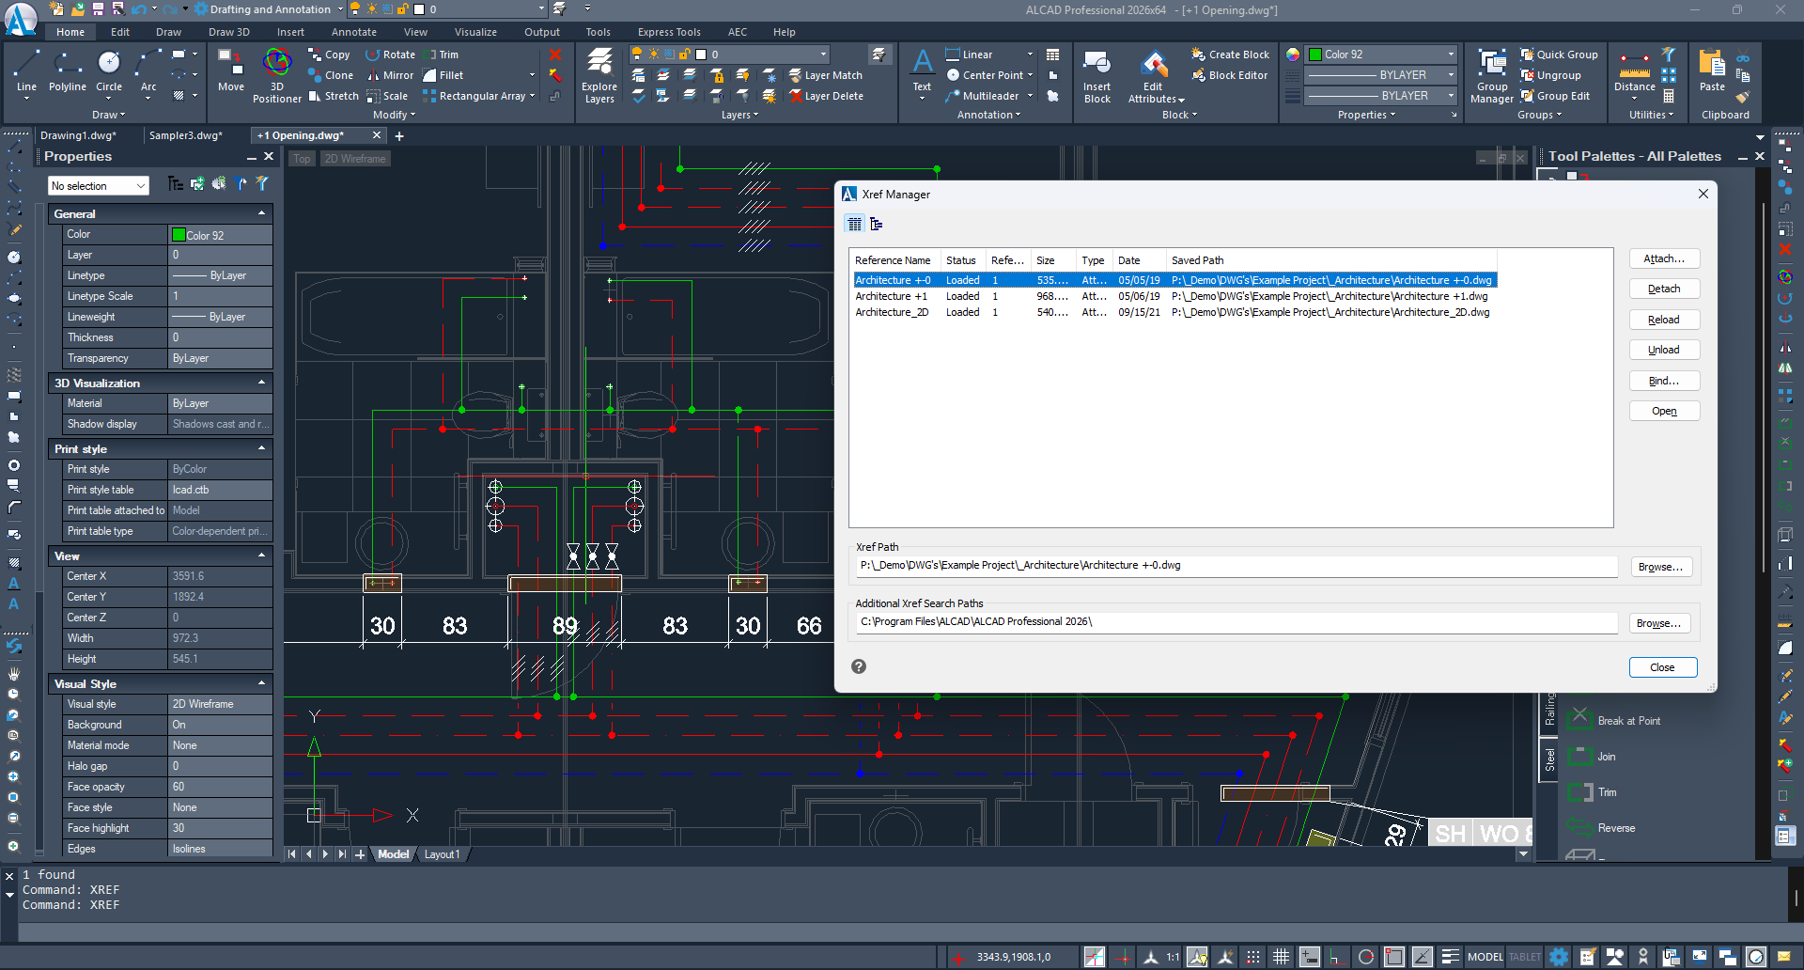Open the Annotate ribbon tab
The height and width of the screenshot is (970, 1804).
pos(353,32)
